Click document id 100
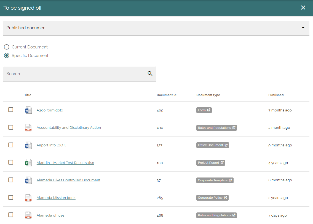 point(160,163)
